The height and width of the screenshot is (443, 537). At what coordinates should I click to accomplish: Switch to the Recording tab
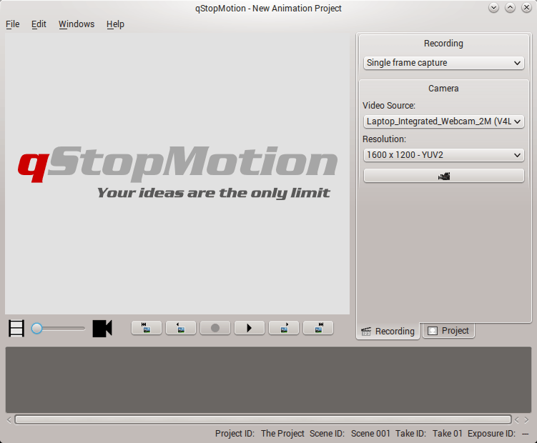[x=388, y=331]
